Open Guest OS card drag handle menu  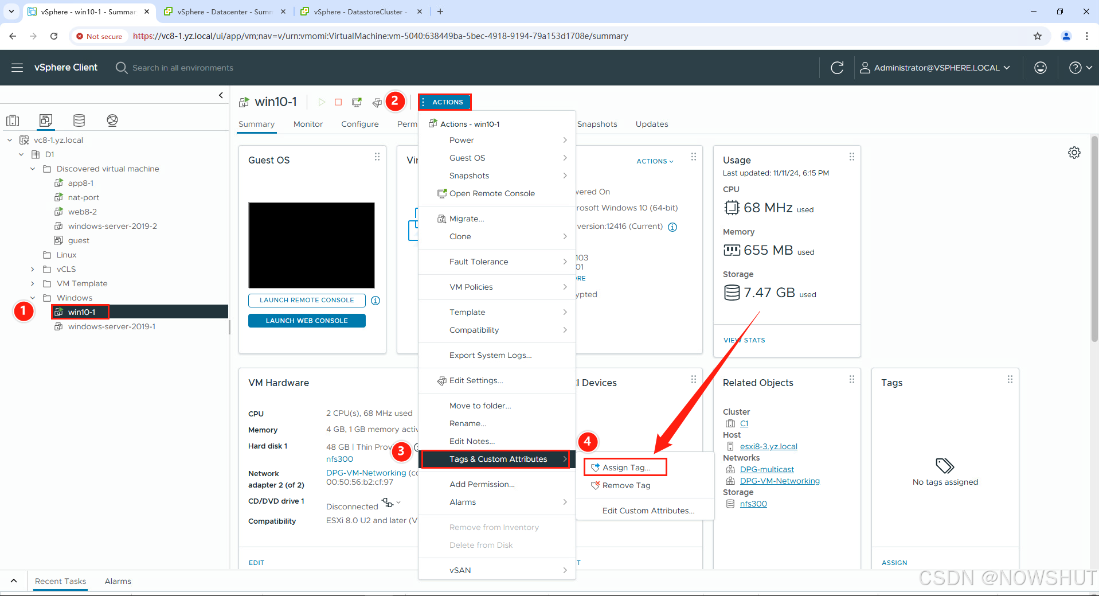pyautogui.click(x=377, y=157)
